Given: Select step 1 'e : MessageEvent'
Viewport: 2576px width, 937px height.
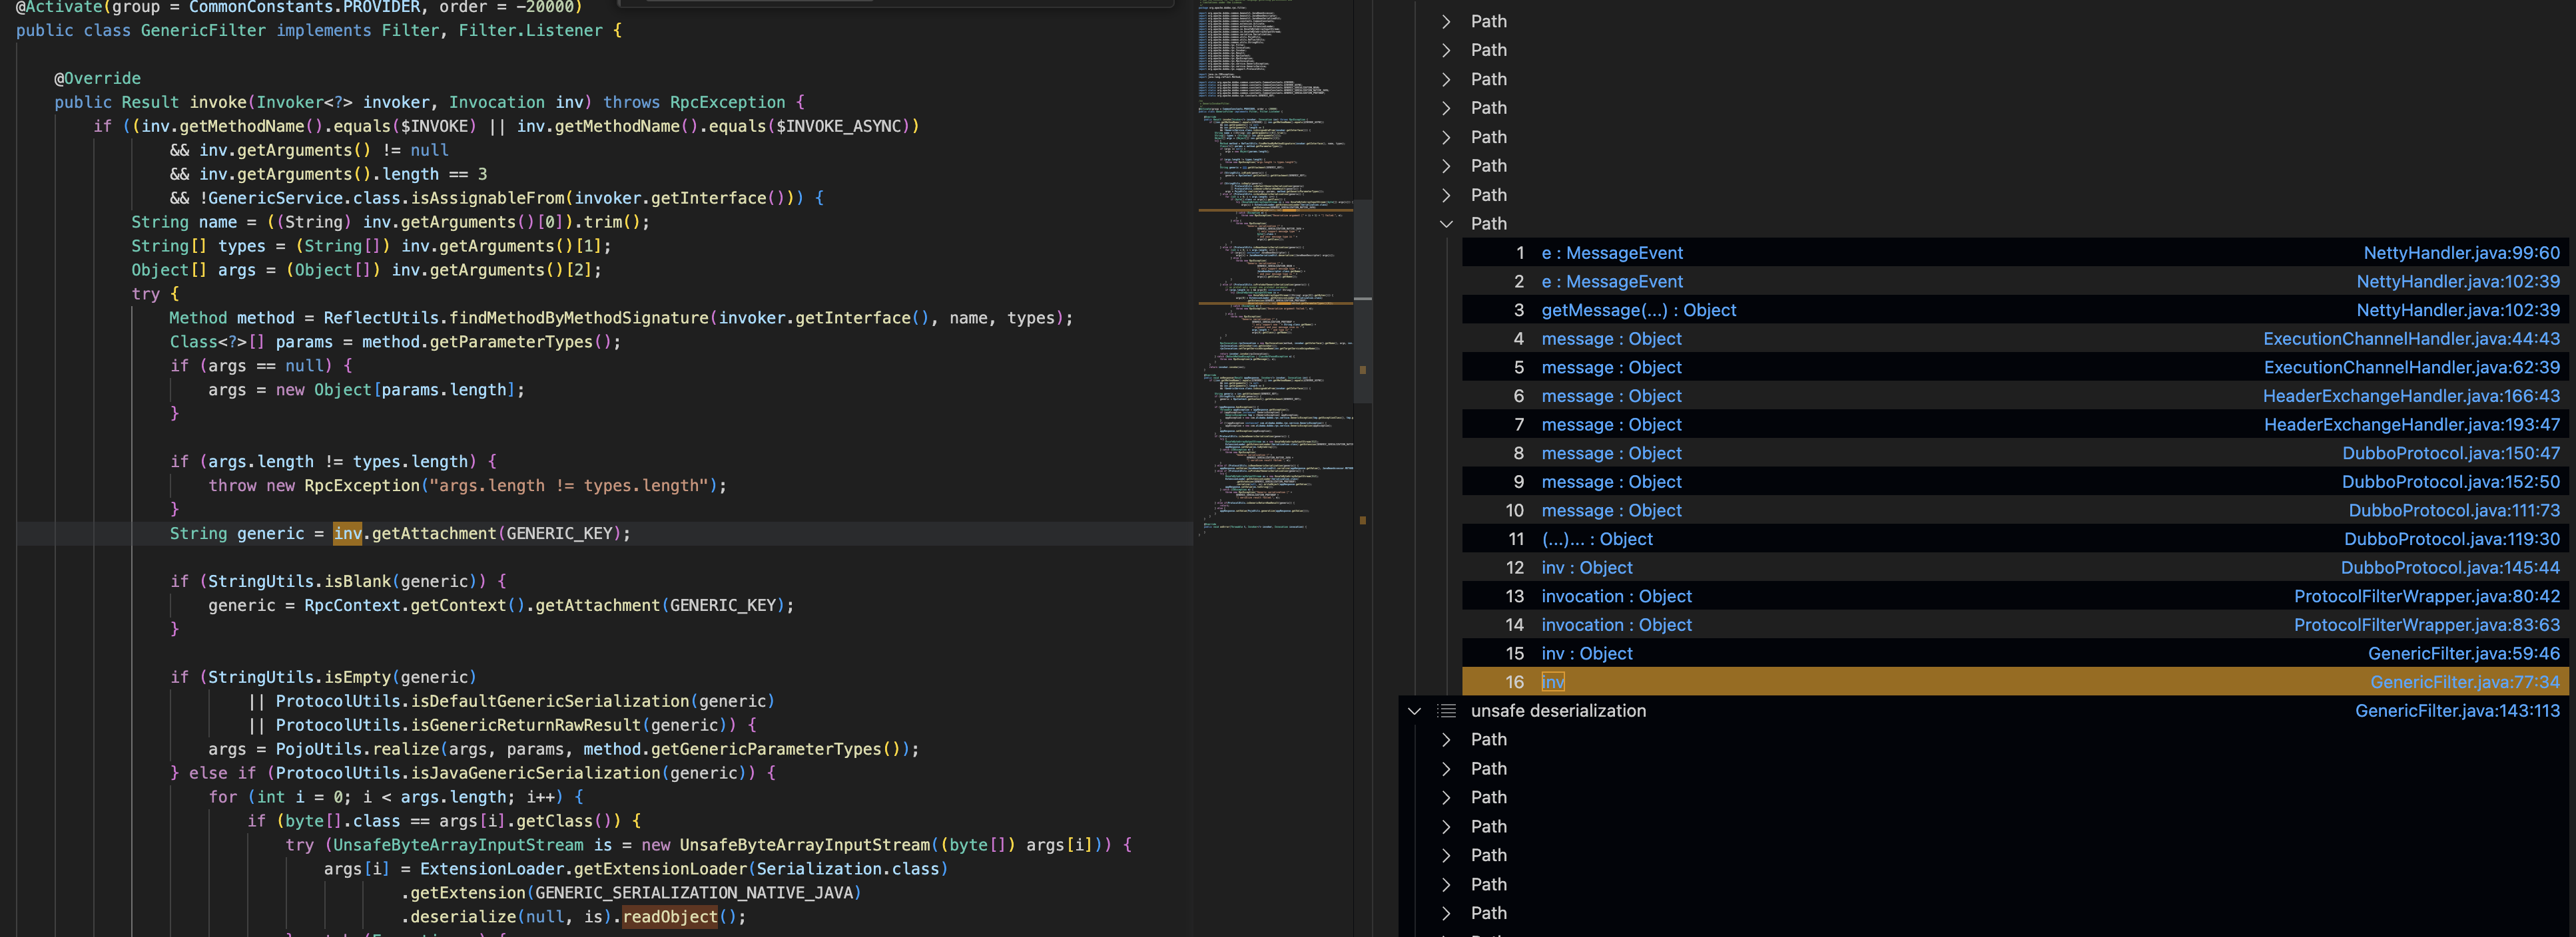Looking at the screenshot, I should [1612, 254].
